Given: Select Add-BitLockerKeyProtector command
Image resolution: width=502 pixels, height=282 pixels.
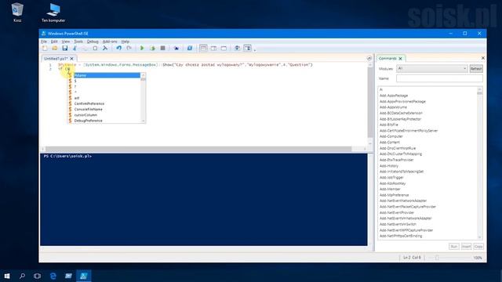Looking at the screenshot, I should tap(400, 119).
